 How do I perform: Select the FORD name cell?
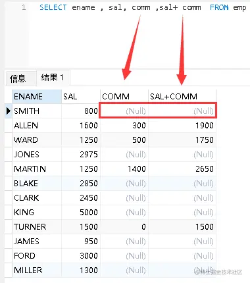tap(37, 256)
